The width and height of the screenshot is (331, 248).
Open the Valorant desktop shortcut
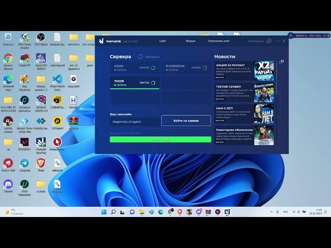[24, 144]
